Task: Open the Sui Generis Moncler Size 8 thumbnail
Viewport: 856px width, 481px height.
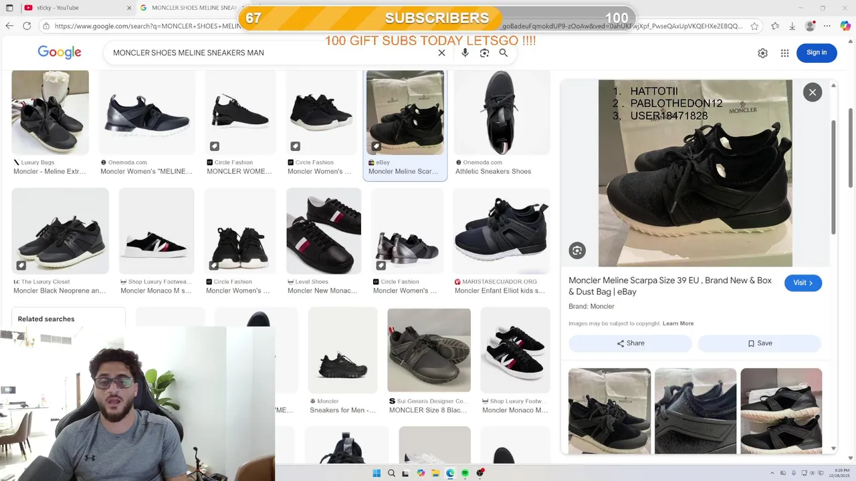Action: point(429,350)
